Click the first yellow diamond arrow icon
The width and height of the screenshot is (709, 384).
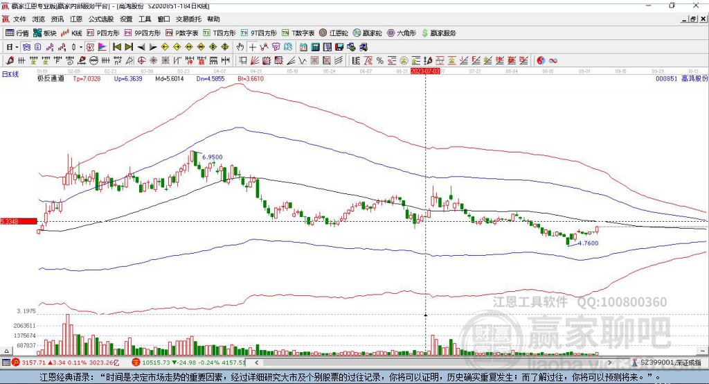(x=165, y=47)
